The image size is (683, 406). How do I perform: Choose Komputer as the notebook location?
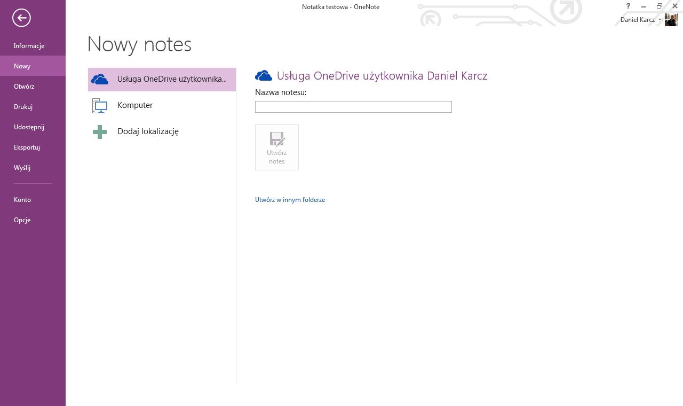[162, 105]
